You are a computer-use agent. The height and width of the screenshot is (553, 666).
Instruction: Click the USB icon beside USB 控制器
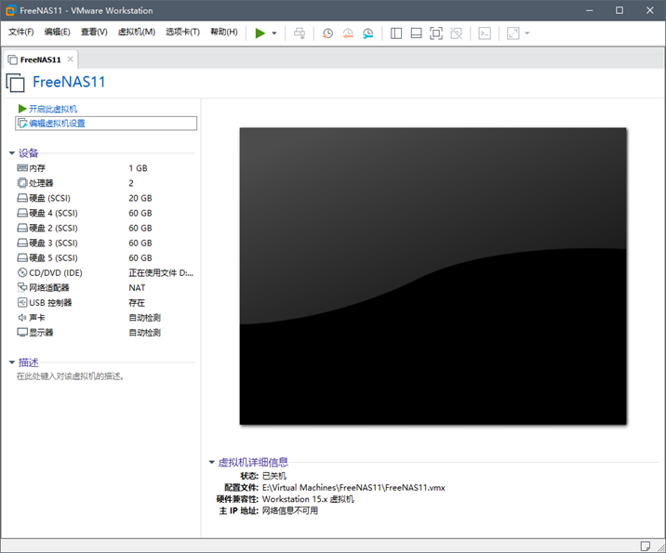tap(22, 303)
